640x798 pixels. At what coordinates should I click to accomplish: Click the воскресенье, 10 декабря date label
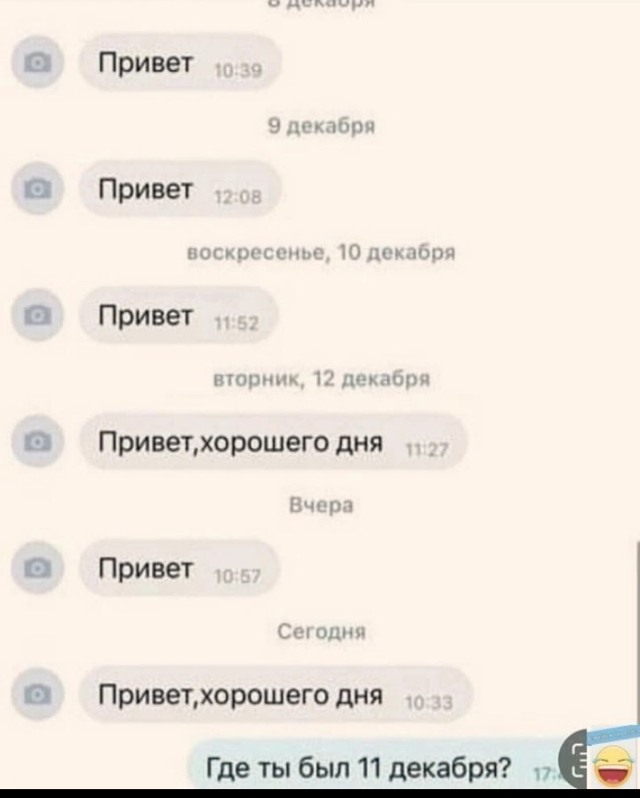click(x=321, y=252)
